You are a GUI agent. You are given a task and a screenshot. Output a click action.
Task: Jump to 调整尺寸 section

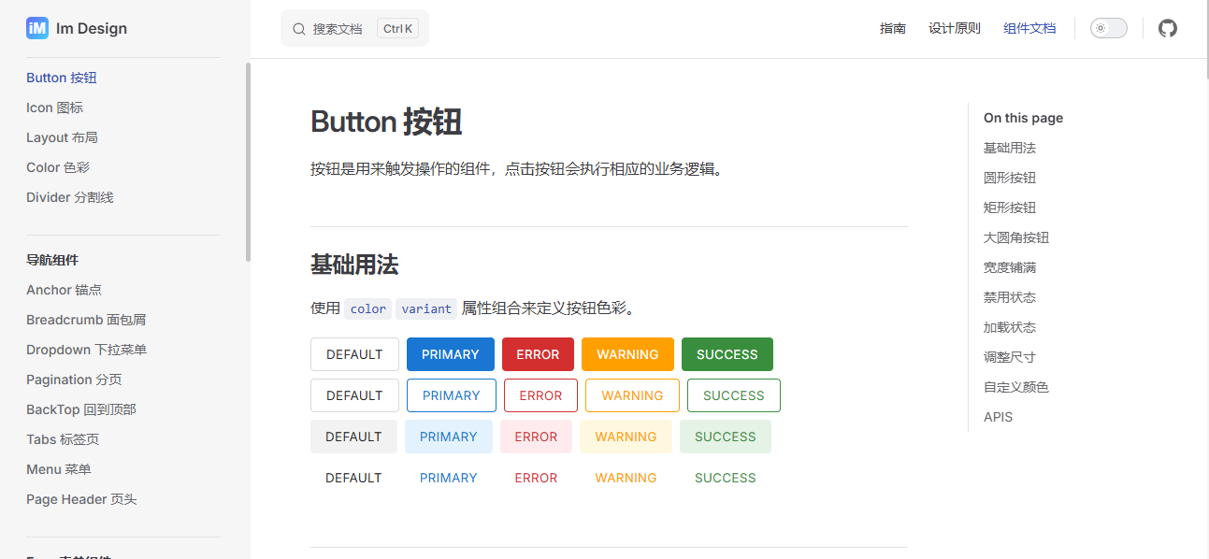click(1010, 357)
